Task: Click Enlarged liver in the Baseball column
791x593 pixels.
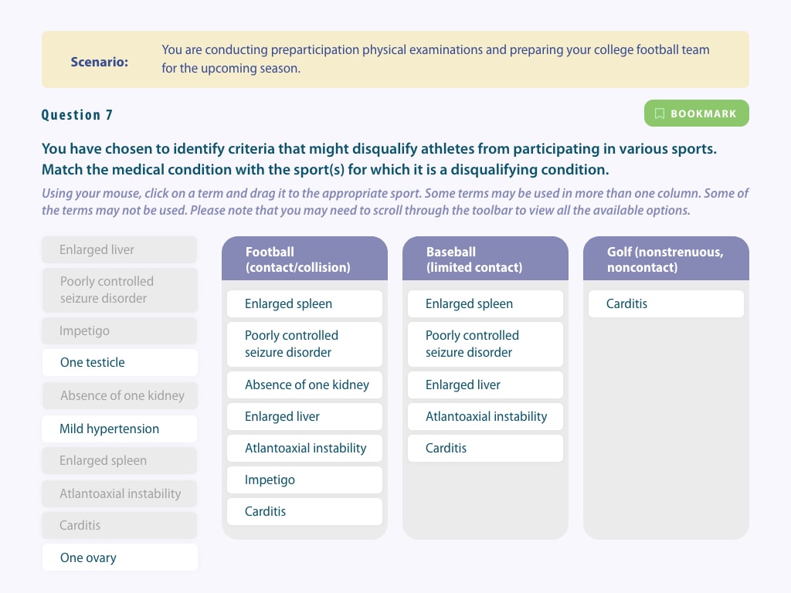Action: click(485, 385)
